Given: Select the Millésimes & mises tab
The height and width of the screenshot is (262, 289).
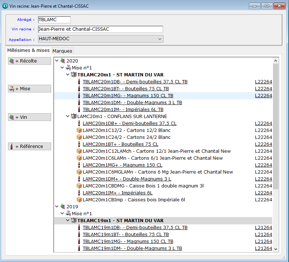Looking at the screenshot, I should [28, 50].
